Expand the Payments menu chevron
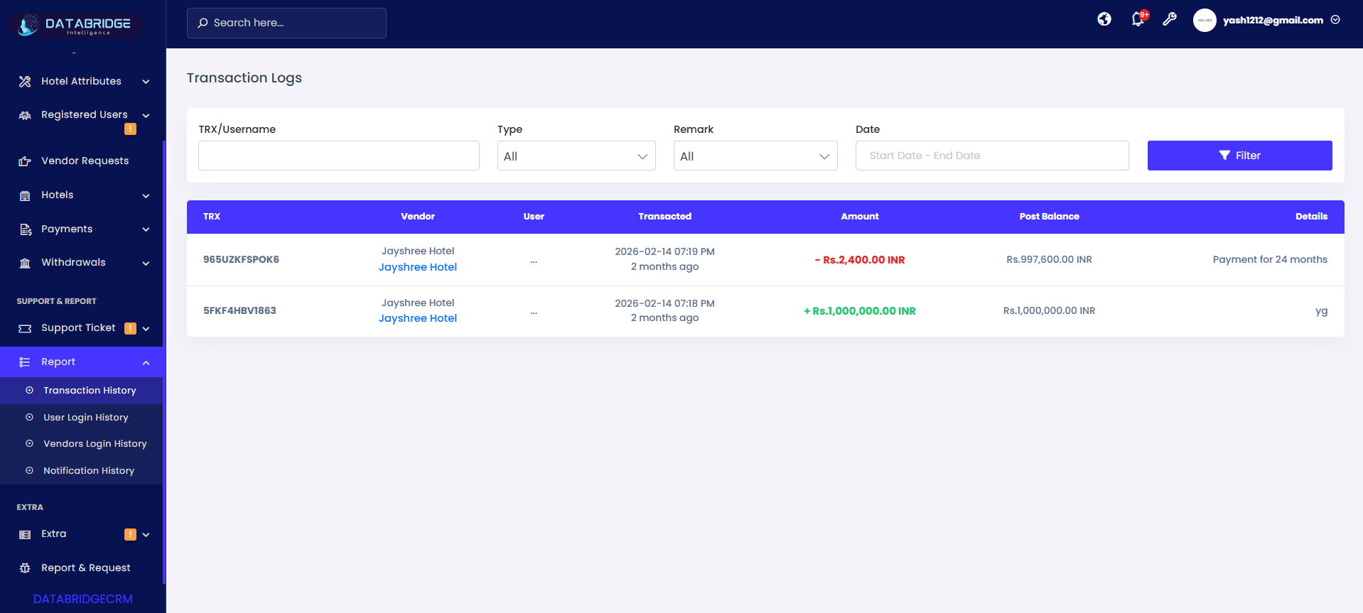 click(x=146, y=229)
